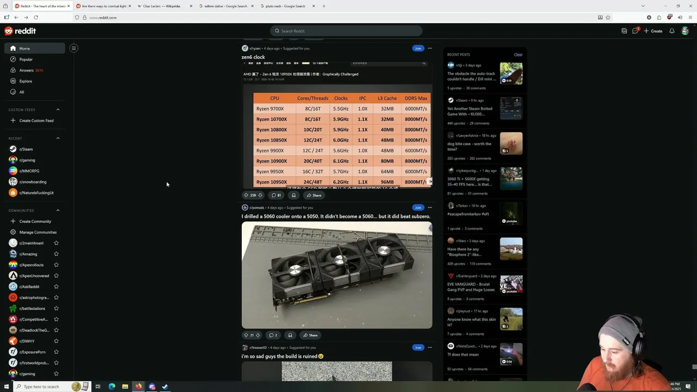Clear the Recent Posts list
The height and width of the screenshot is (392, 697).
[518, 54]
